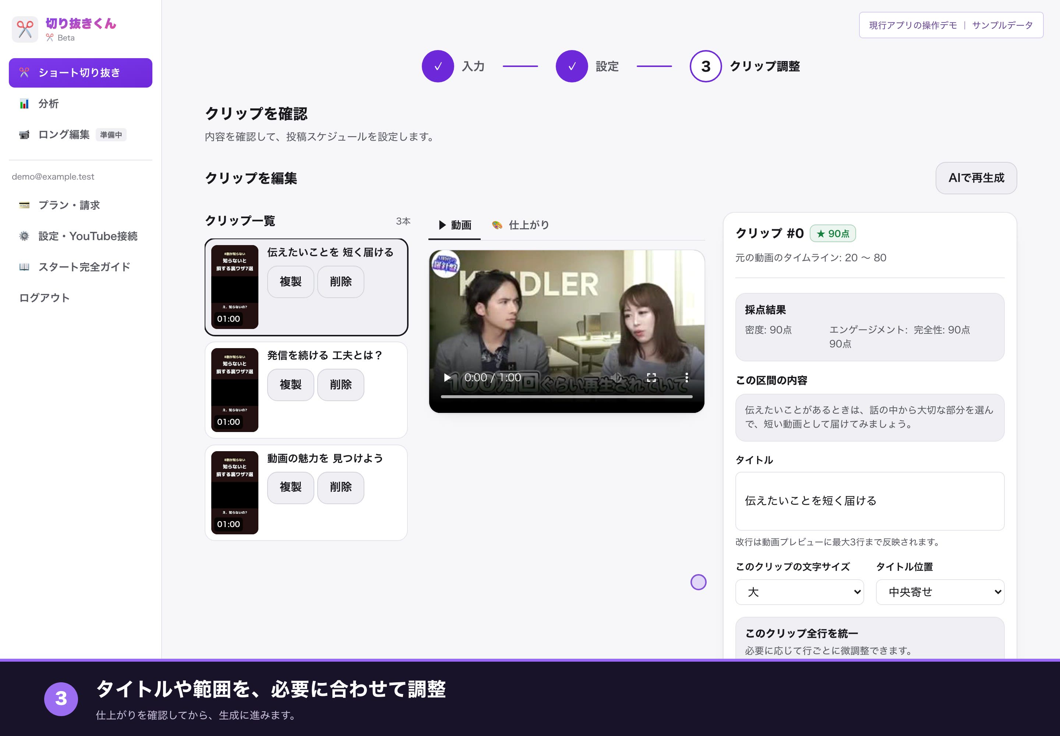
Task: Click the 90点 star score badge
Action: pos(833,233)
